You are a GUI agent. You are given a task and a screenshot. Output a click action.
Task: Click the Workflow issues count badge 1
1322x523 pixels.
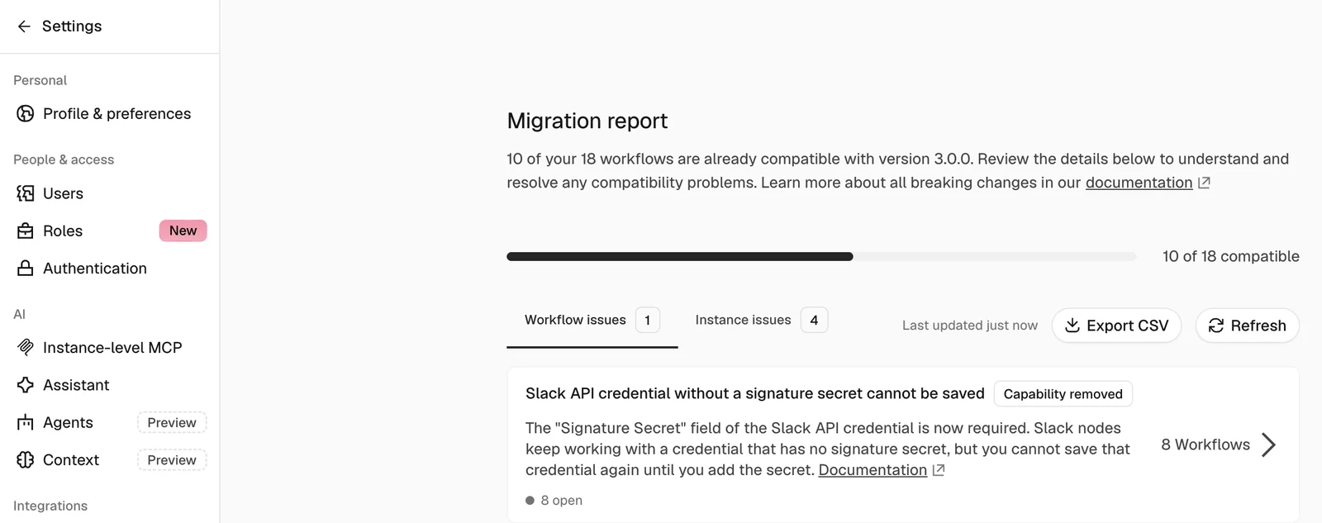[x=648, y=320]
